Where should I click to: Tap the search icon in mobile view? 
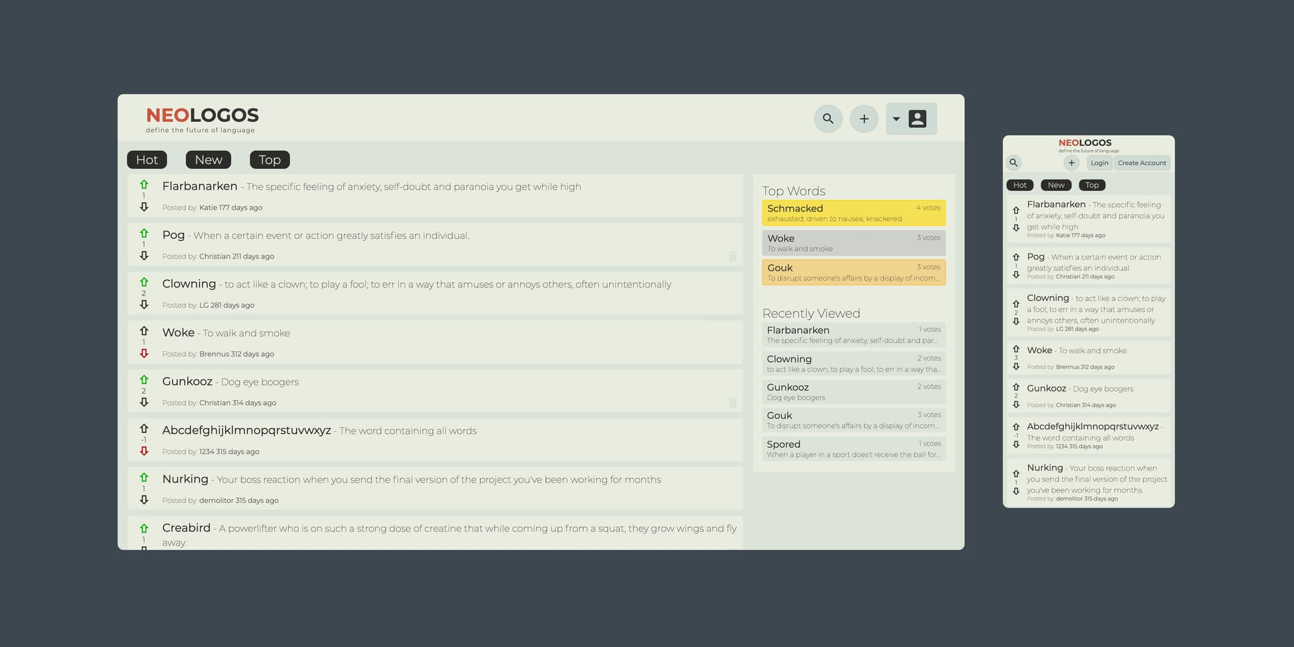tap(1013, 163)
